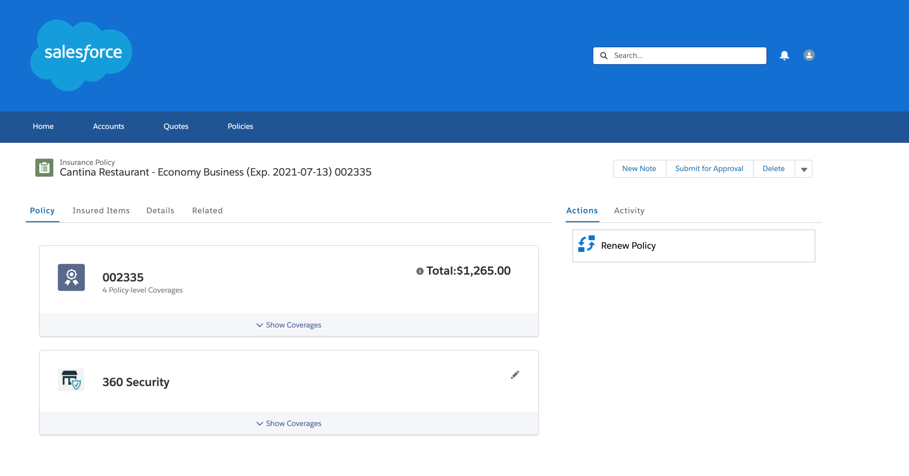Click the 360 Security heading
This screenshot has height=476, width=909.
click(x=136, y=382)
